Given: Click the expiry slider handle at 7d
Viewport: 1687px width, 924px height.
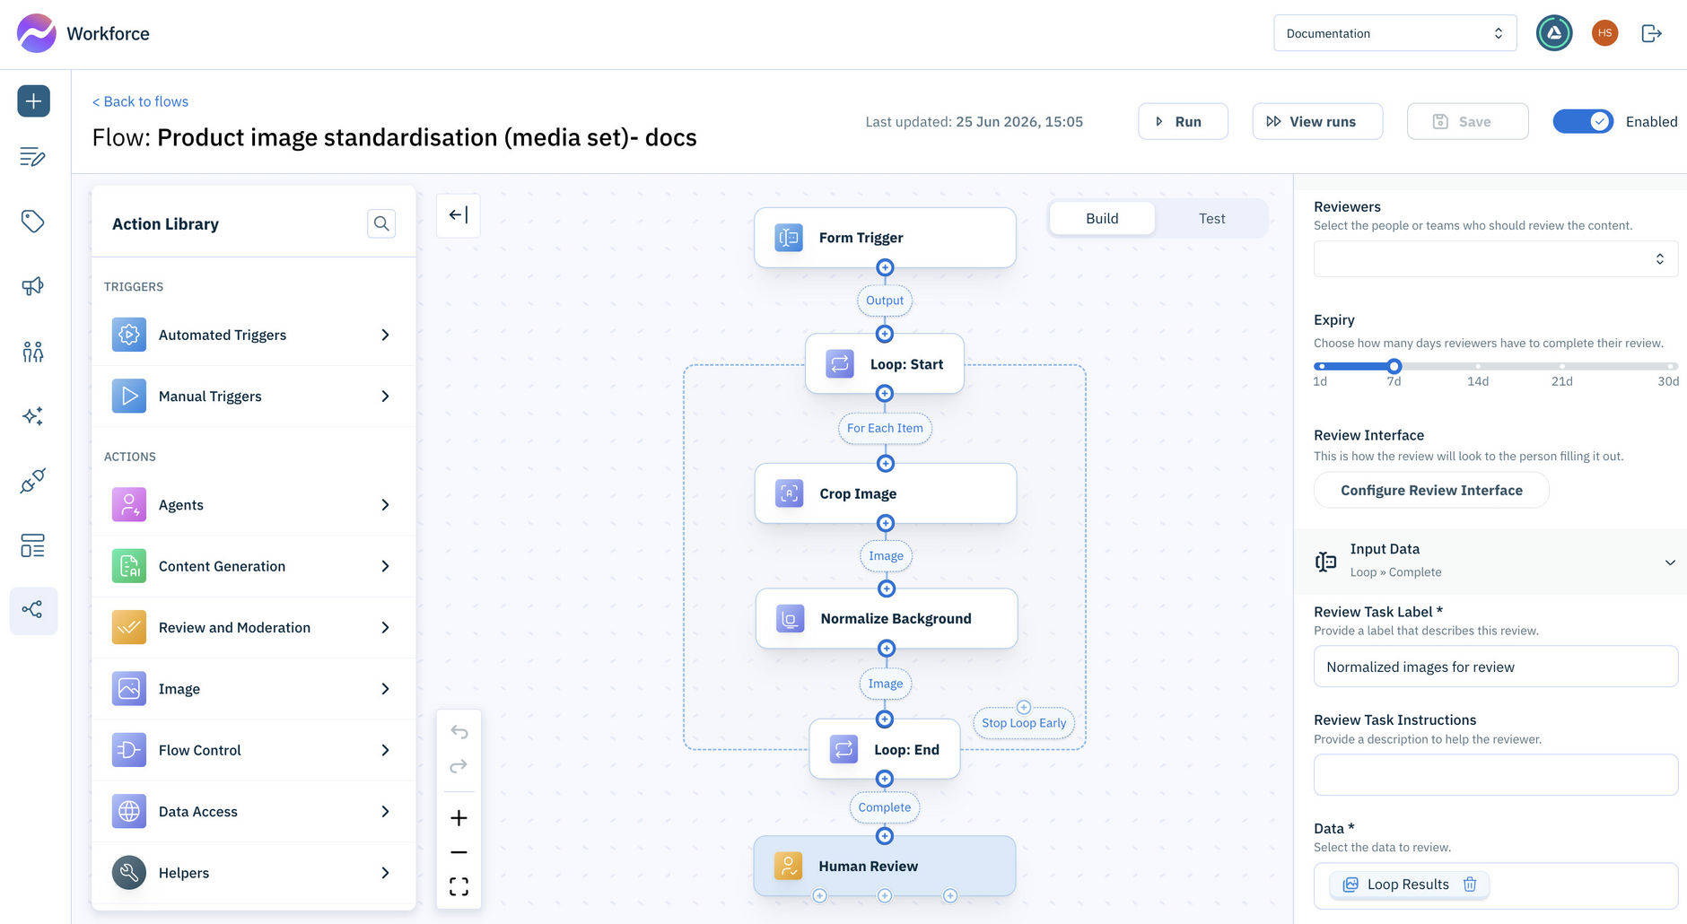Looking at the screenshot, I should click(x=1394, y=366).
